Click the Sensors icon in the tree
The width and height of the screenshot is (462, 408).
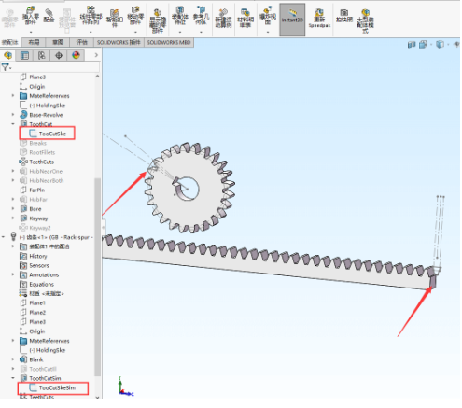pyautogui.click(x=23, y=265)
